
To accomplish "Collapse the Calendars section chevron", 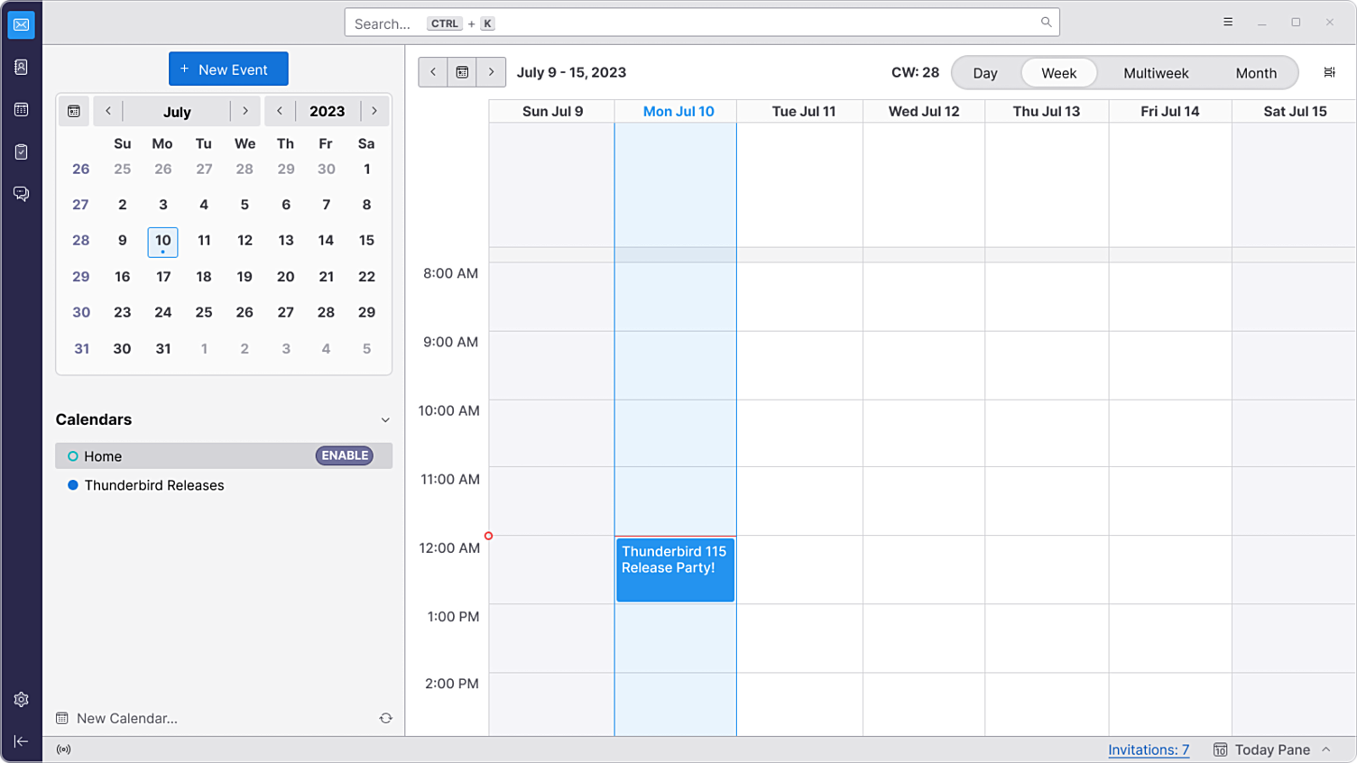I will point(385,420).
